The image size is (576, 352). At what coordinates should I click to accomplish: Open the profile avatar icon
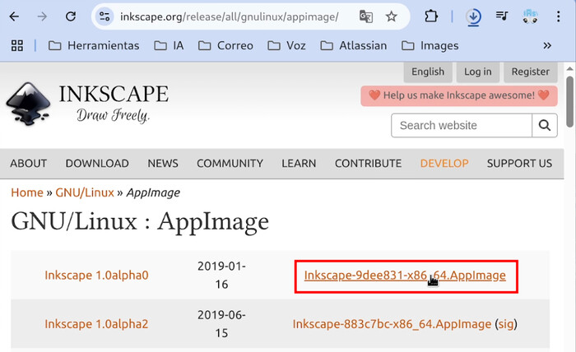click(x=530, y=16)
